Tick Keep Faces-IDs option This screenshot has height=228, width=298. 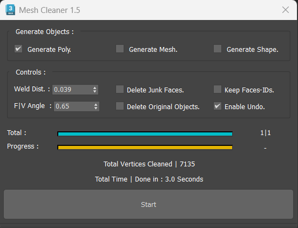tap(218, 89)
